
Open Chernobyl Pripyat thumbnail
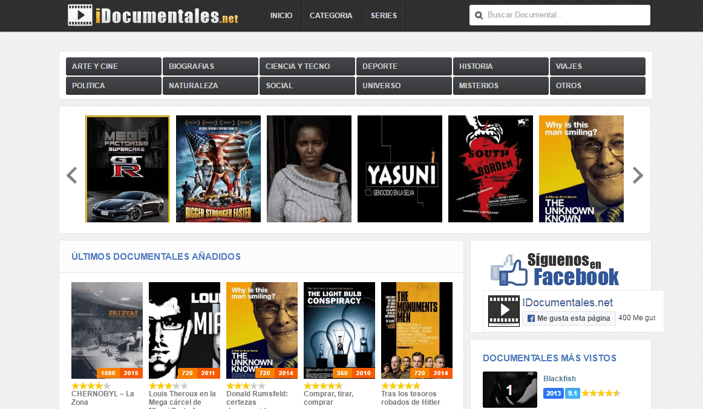[x=107, y=330]
